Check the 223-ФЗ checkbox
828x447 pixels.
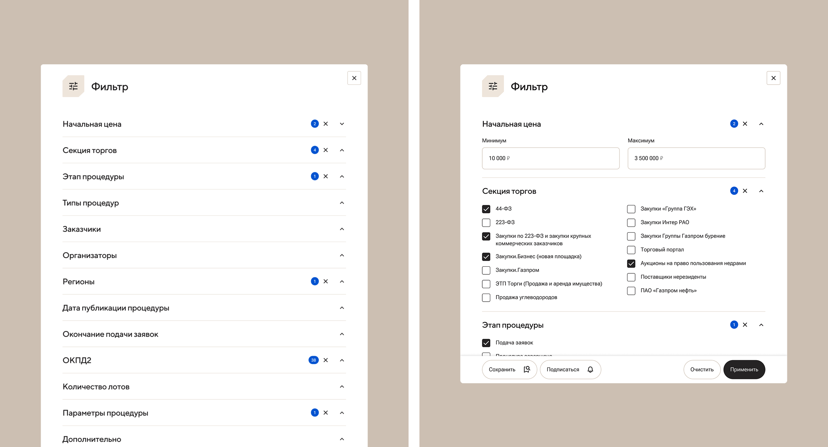(486, 222)
